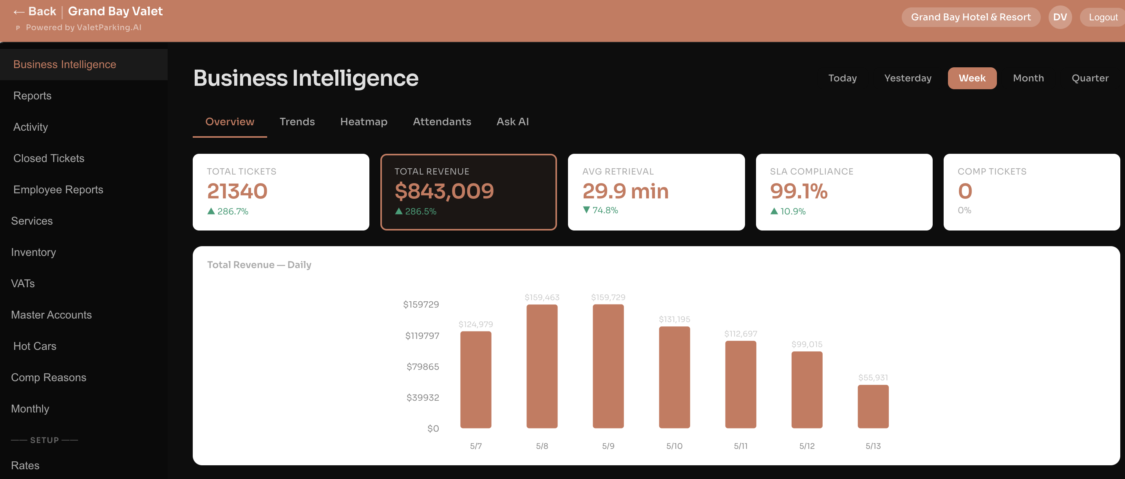Select the Yesterday time range
Image resolution: width=1125 pixels, height=479 pixels.
(908, 79)
